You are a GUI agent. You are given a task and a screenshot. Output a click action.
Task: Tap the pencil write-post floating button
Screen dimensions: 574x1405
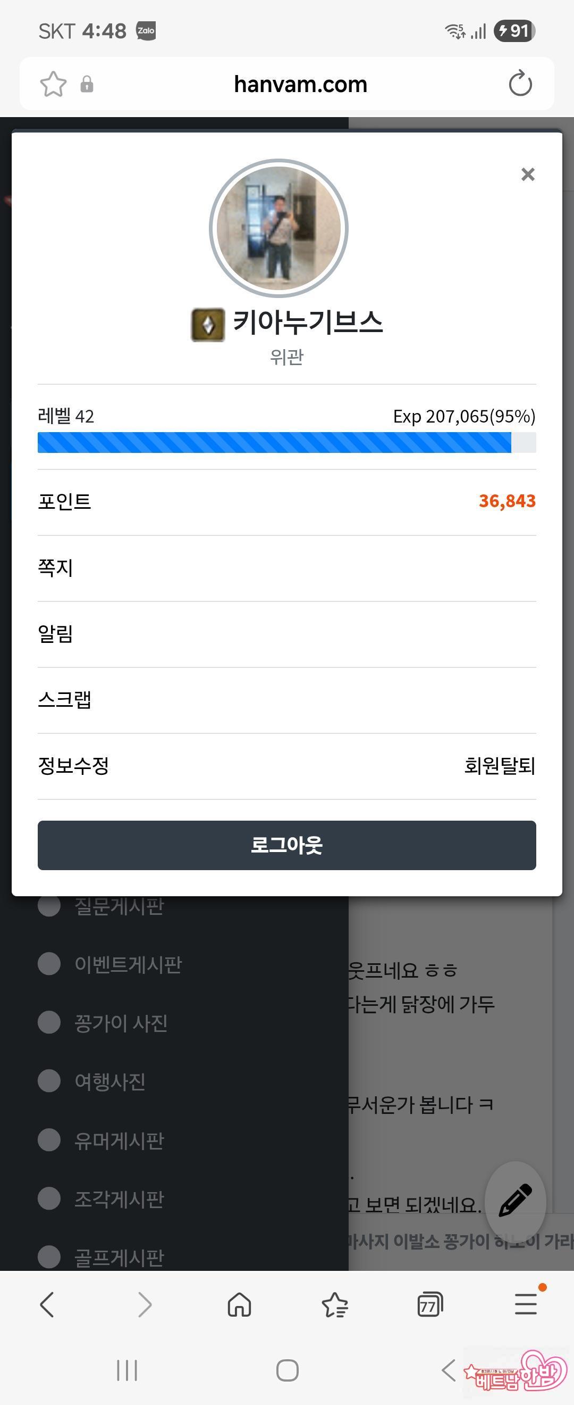click(514, 1200)
